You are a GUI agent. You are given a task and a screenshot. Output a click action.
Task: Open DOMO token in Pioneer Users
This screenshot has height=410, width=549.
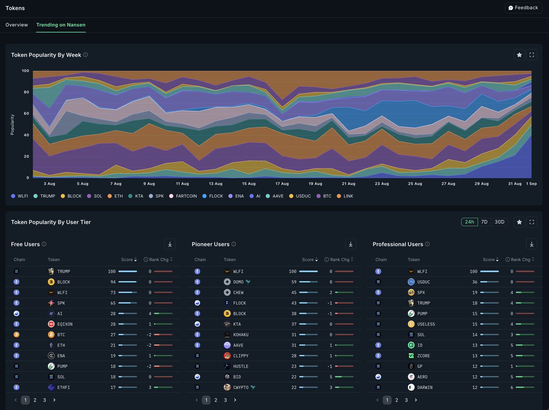coord(238,282)
